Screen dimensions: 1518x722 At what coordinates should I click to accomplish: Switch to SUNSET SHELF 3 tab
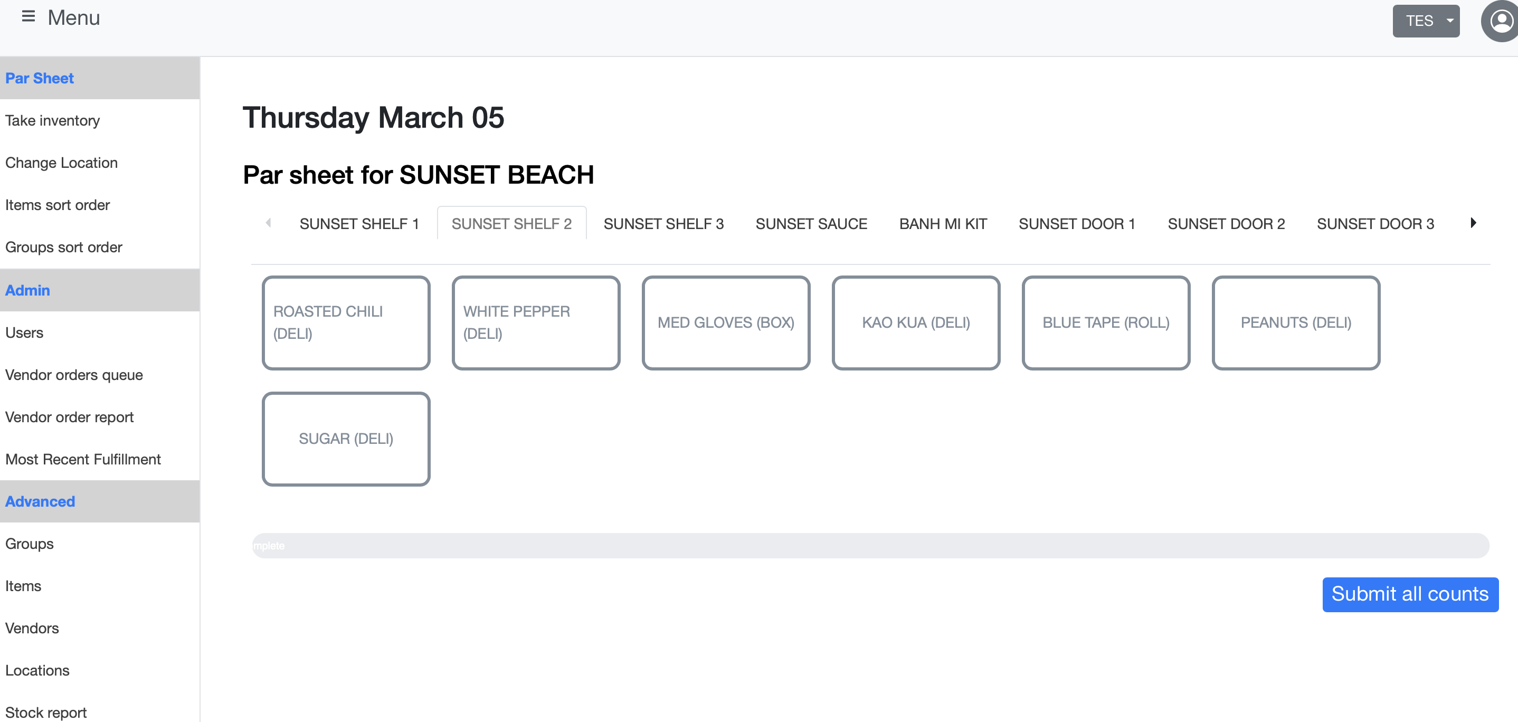click(663, 224)
